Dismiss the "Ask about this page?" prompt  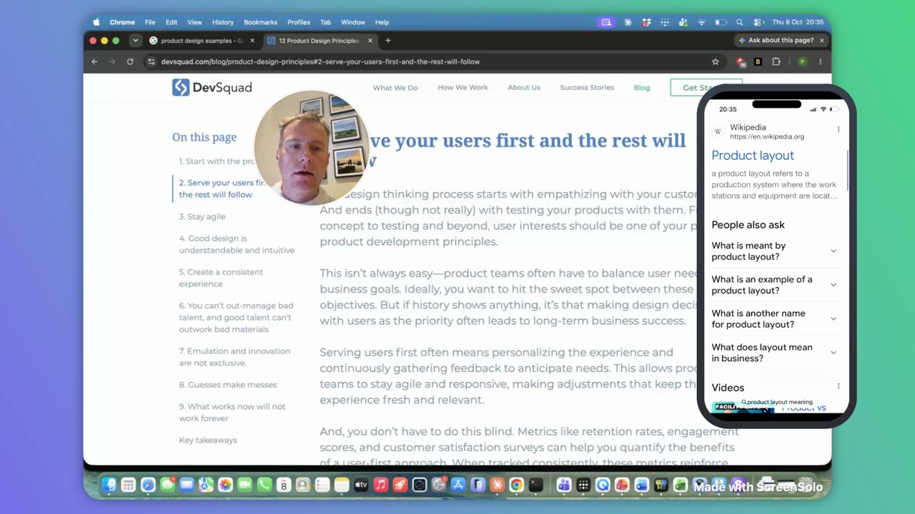tap(821, 41)
